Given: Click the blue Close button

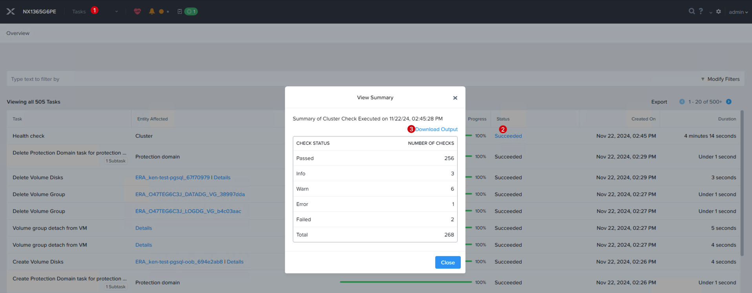Looking at the screenshot, I should [x=448, y=262].
